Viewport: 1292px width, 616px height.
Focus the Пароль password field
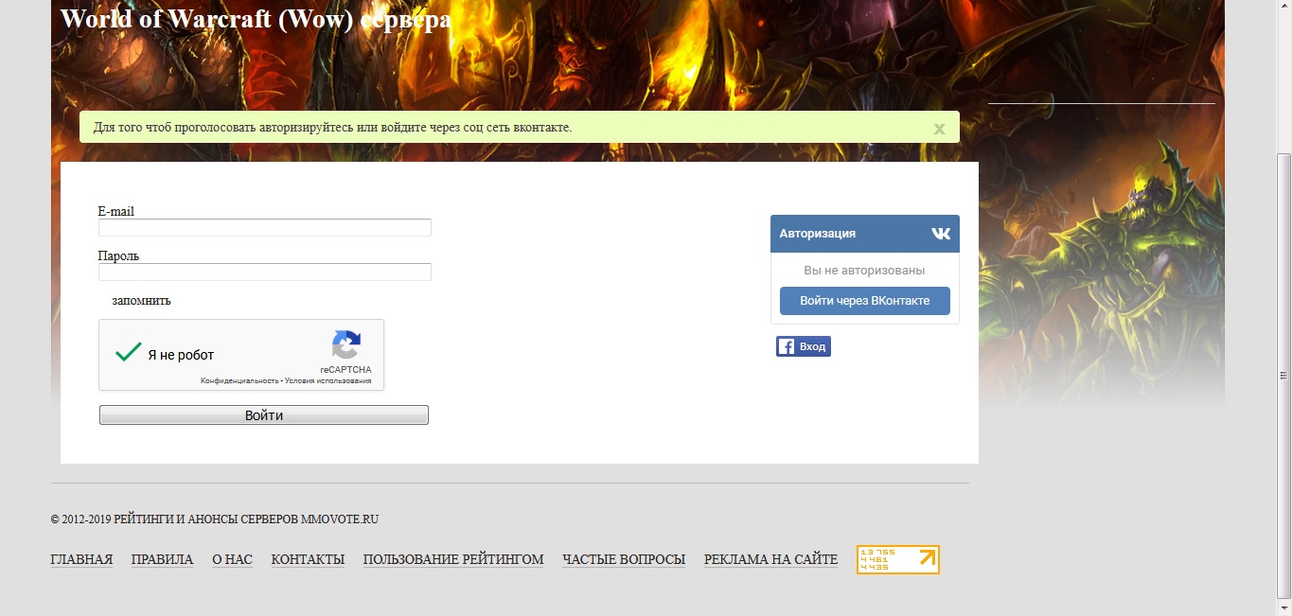[264, 273]
